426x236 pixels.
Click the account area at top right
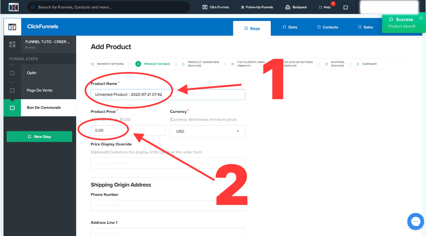[389, 7]
